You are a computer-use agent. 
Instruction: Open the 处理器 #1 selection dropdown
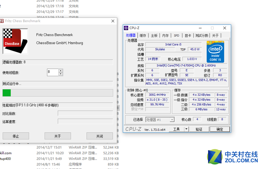(x=160, y=120)
